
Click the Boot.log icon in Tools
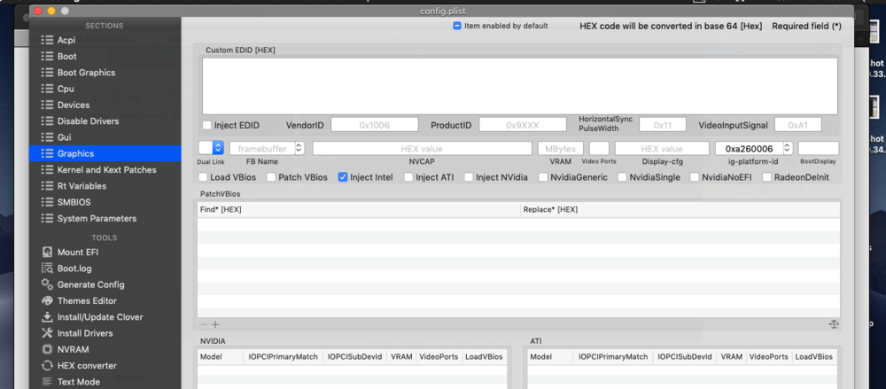[48, 268]
